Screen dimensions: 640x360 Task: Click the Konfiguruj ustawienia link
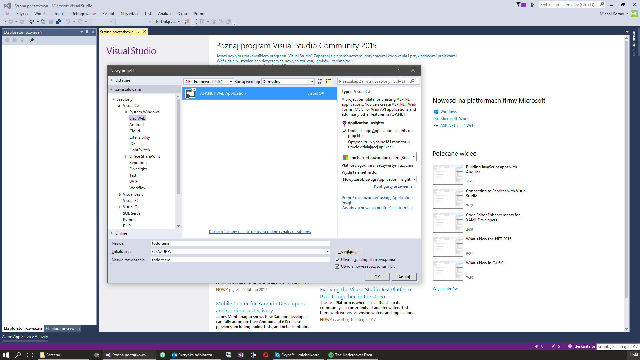tap(394, 186)
